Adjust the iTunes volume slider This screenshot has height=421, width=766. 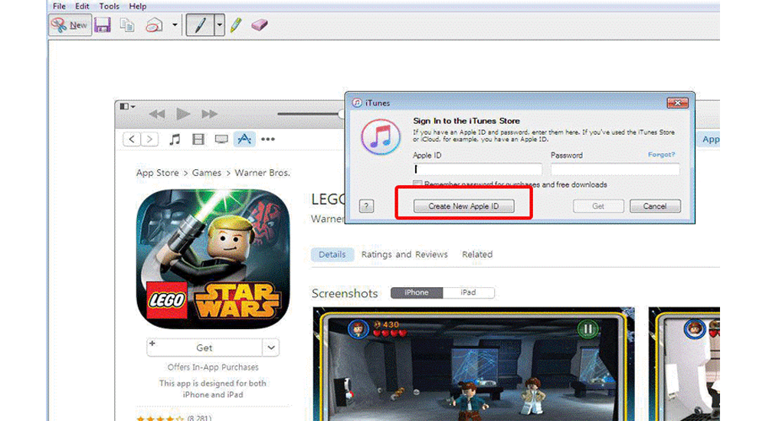[x=311, y=114]
